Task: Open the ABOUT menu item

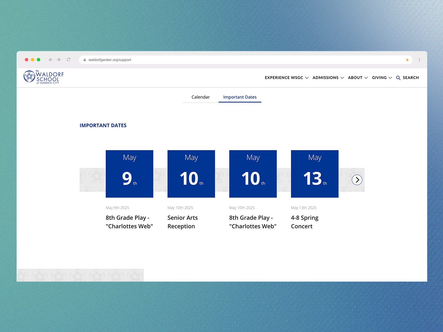Action: [355, 78]
